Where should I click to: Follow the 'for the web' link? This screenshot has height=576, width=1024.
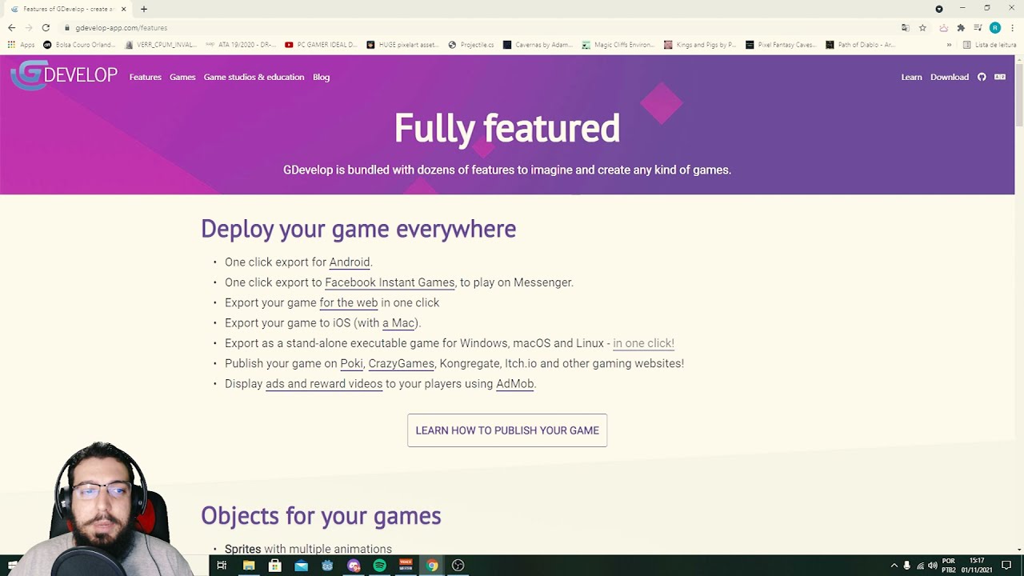click(349, 303)
